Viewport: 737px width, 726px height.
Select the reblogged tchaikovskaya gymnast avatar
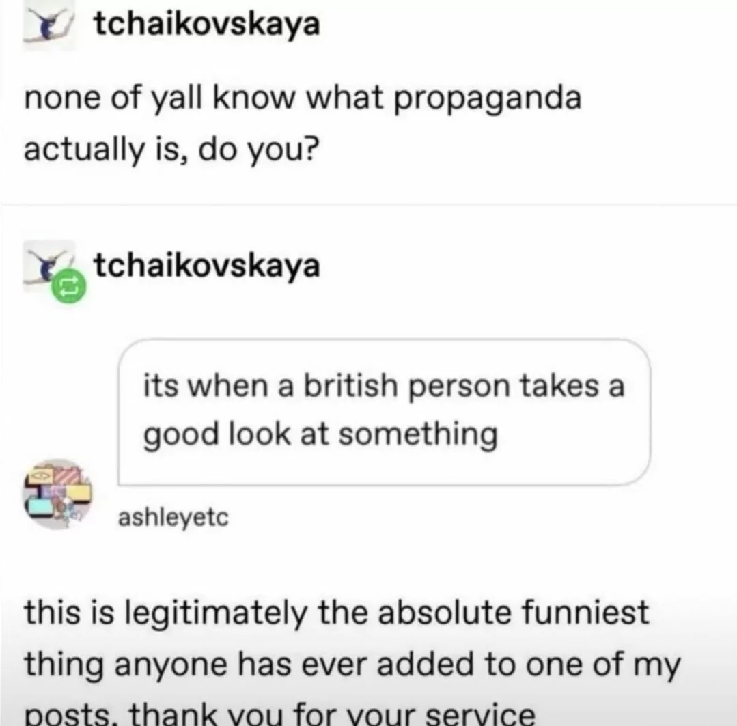point(49,266)
